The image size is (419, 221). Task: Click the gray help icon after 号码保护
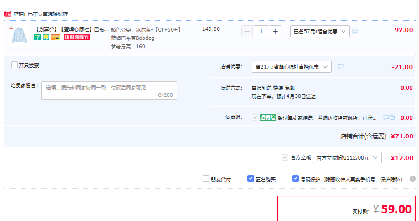coord(412,179)
